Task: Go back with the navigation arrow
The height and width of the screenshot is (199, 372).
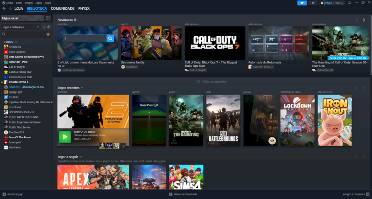Action: click(x=4, y=8)
